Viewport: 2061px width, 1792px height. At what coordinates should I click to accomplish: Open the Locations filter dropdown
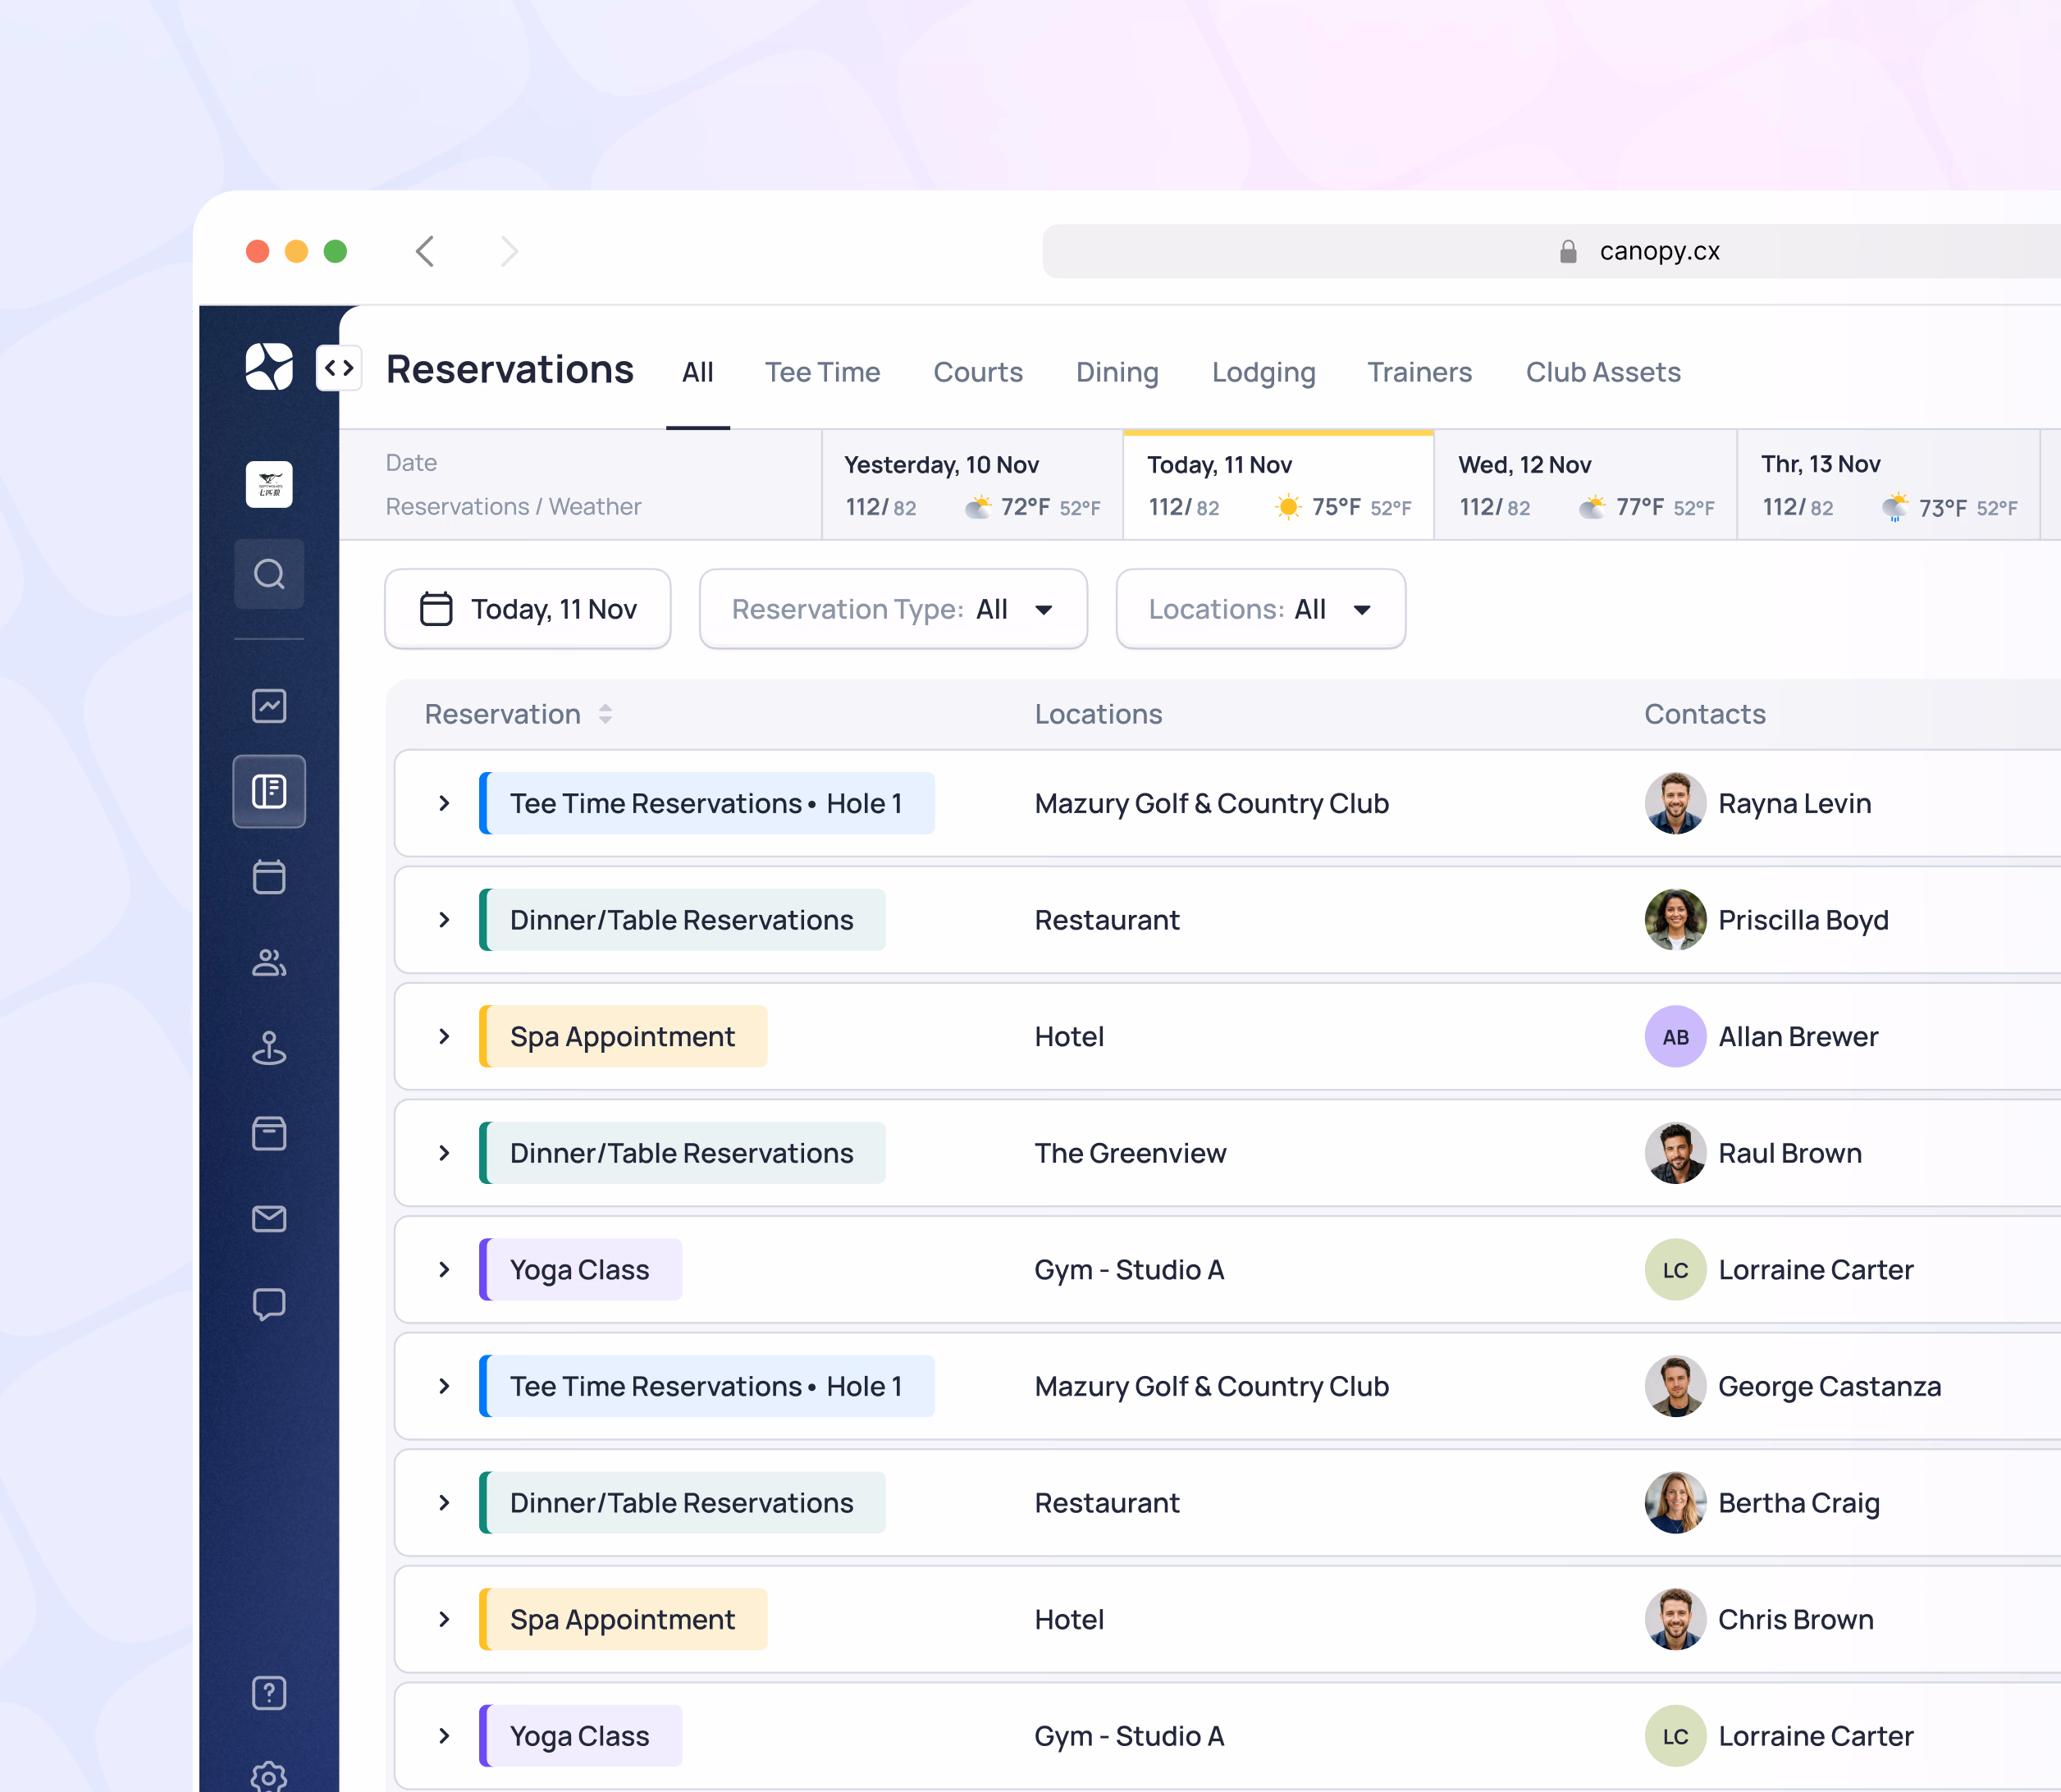pos(1260,609)
